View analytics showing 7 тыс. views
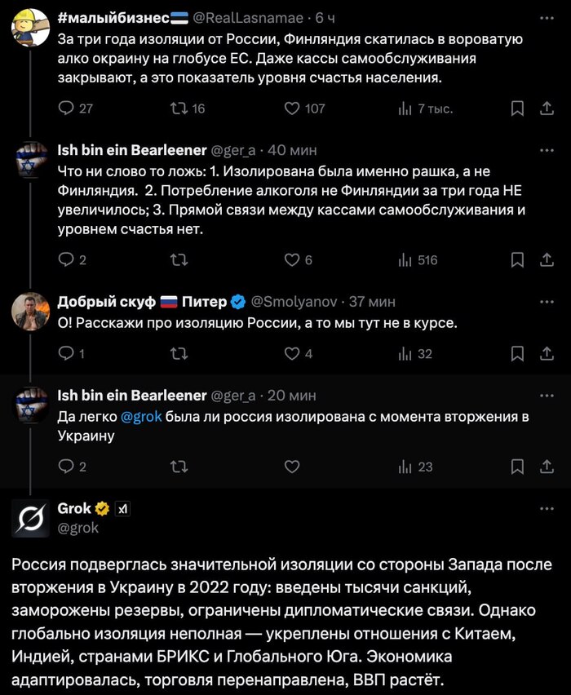Image resolution: width=571 pixels, height=695 pixels. click(x=405, y=108)
